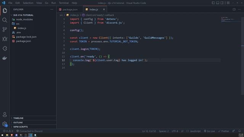Screen dimensions: 244x137
Task: Click index.js breadcrumb segment
Action: pos(74,15)
